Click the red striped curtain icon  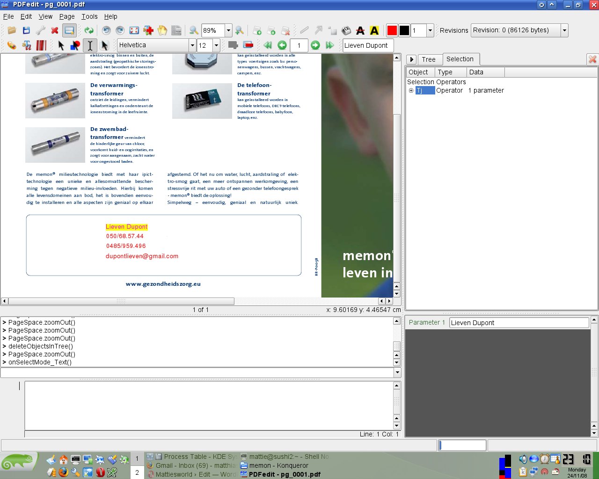[41, 45]
